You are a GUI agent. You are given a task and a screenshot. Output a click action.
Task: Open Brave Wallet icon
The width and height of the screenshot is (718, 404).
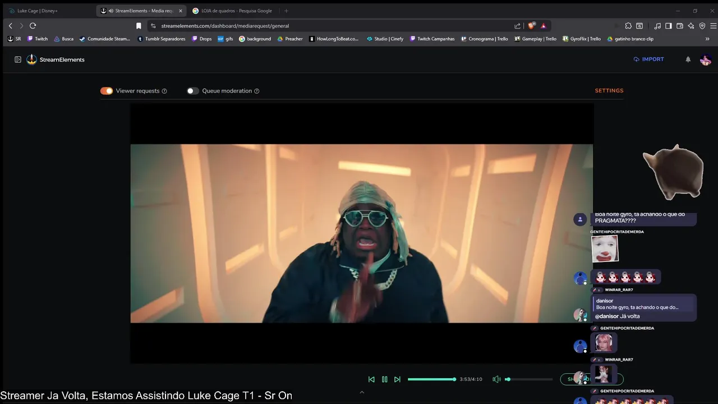tap(680, 26)
